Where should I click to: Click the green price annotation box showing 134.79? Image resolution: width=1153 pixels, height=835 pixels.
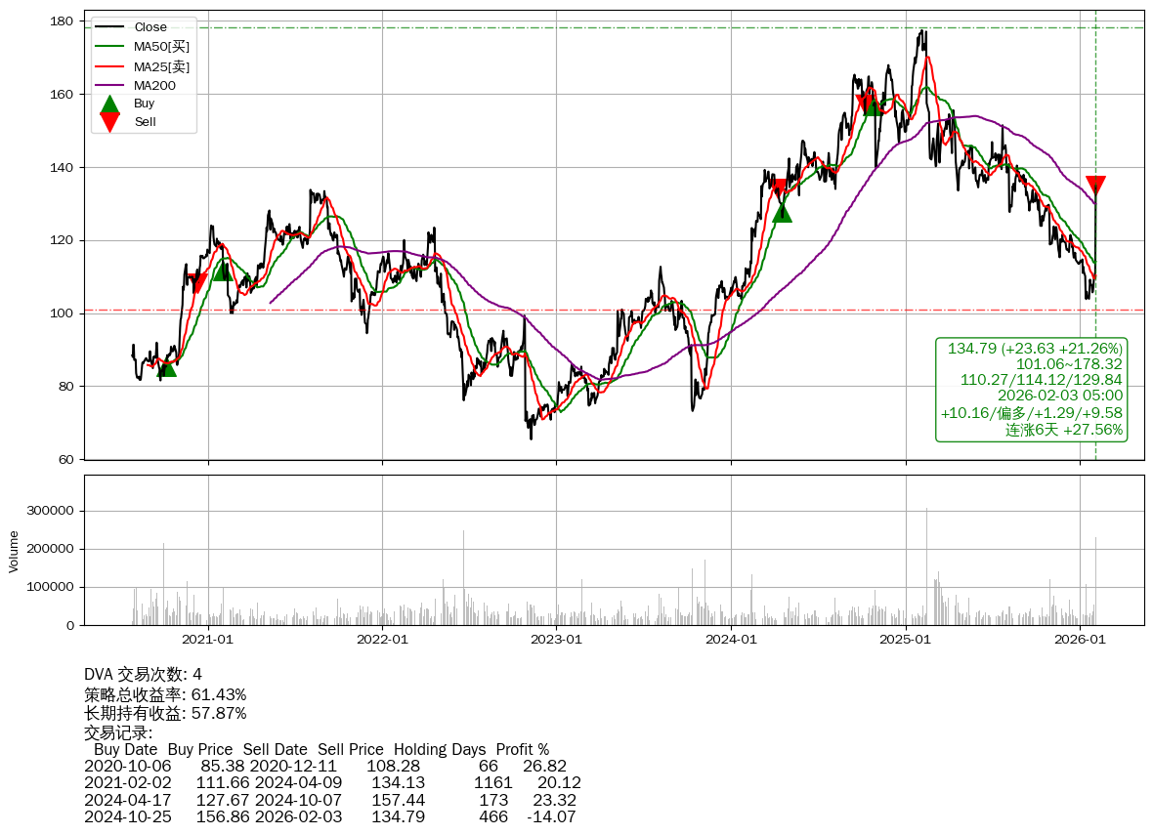(1031, 389)
